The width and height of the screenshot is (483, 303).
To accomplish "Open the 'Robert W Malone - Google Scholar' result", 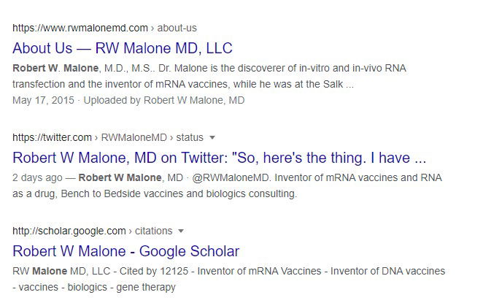I will tap(125, 251).
